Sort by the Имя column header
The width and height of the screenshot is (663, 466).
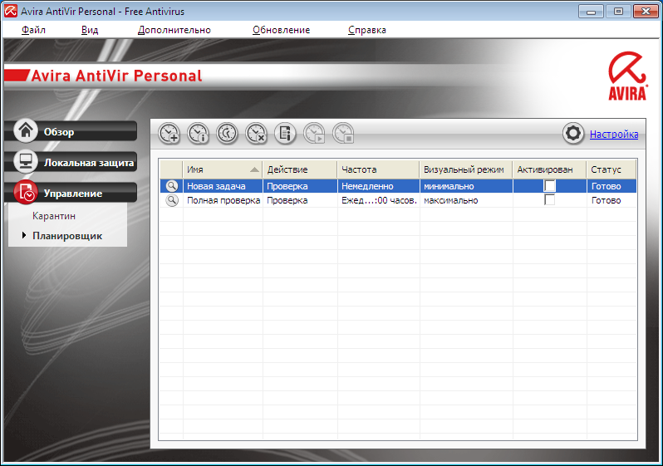pos(223,169)
